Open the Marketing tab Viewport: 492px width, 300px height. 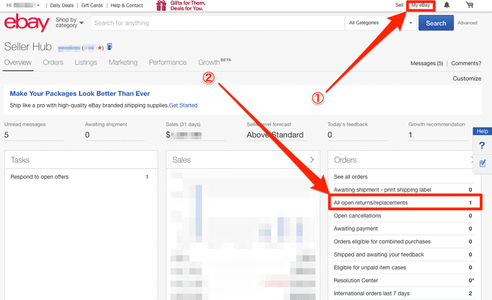click(123, 62)
